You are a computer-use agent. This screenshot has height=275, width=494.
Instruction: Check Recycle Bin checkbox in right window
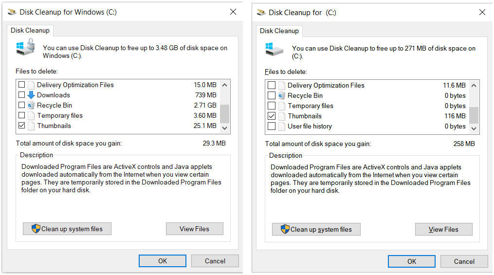point(271,95)
